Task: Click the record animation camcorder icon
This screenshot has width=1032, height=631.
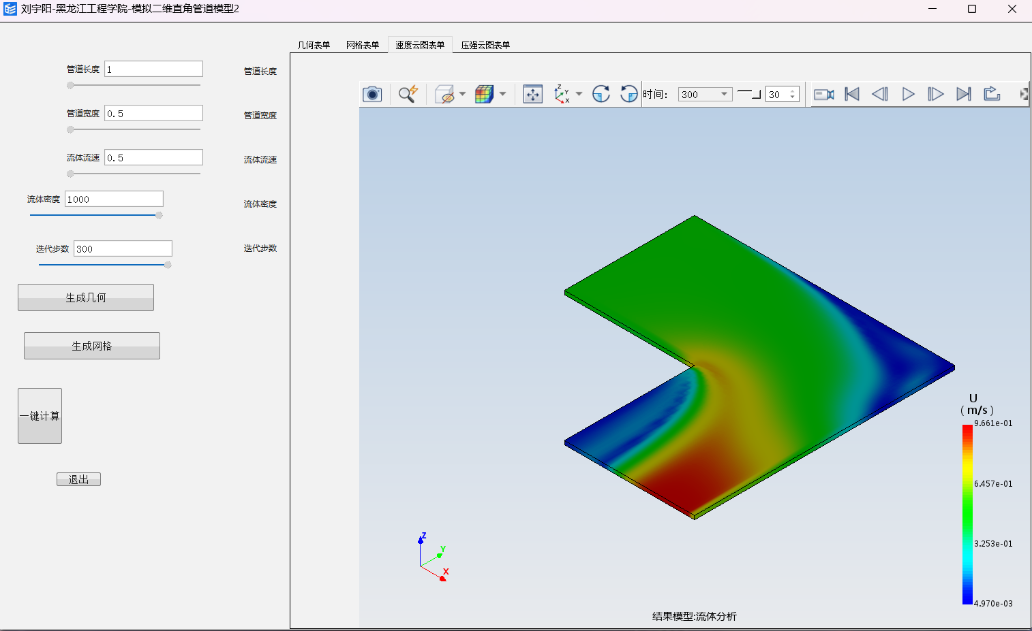Action: (x=824, y=94)
